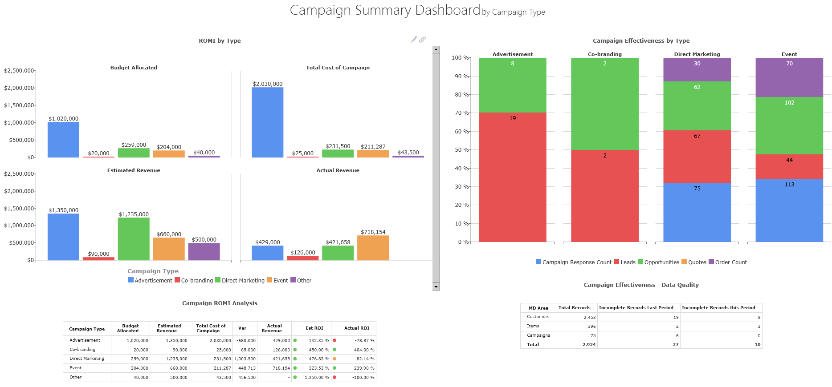The height and width of the screenshot is (387, 832).
Task: Click the $718,154 Event actual revenue bar
Action: (373, 248)
